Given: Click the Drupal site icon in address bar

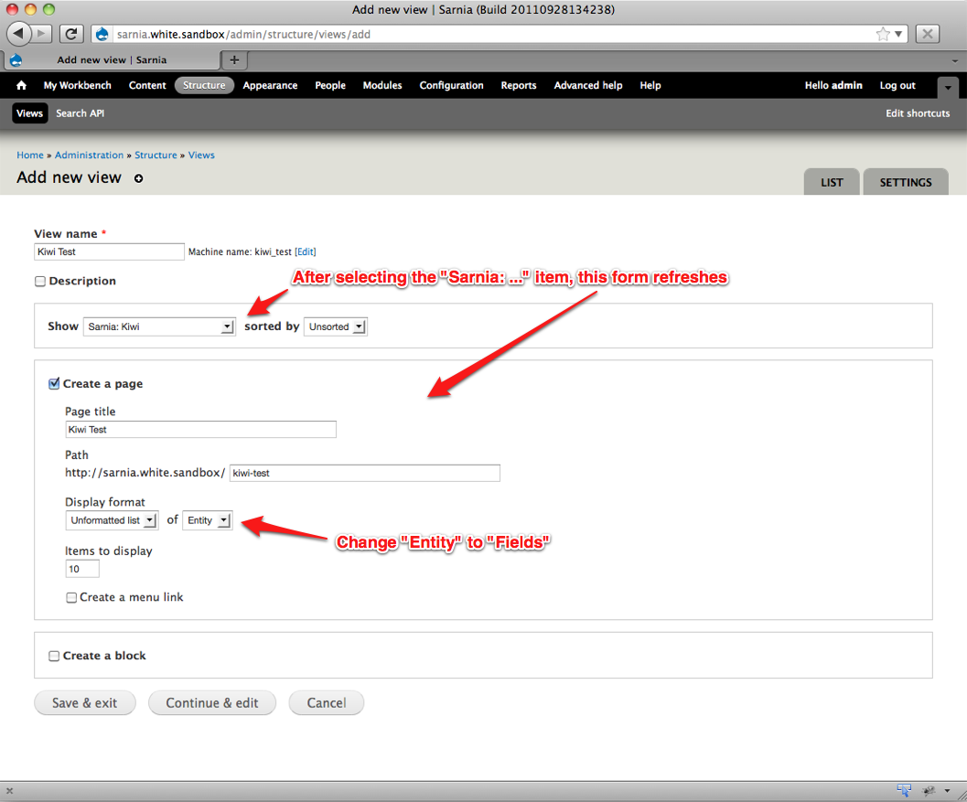Looking at the screenshot, I should click(102, 34).
